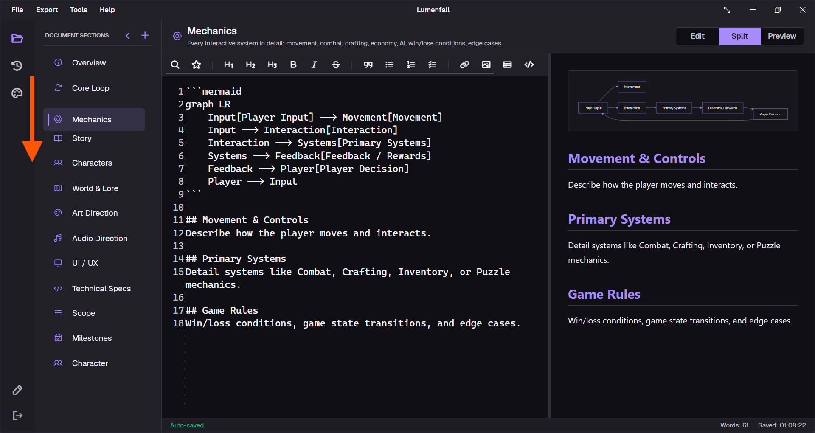Open the Milestones section
This screenshot has width=815, height=433.
(94, 338)
